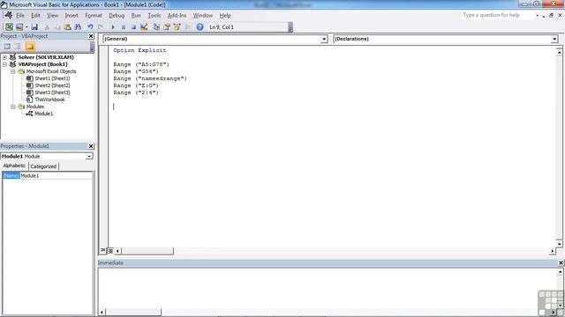The image size is (565, 317).
Task: Click View Object icon in Project pane
Action: point(18,47)
